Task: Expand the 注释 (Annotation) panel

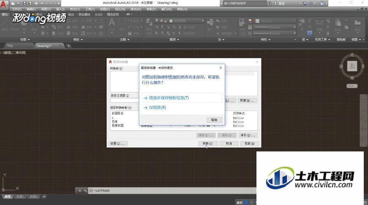Action: [x=125, y=40]
